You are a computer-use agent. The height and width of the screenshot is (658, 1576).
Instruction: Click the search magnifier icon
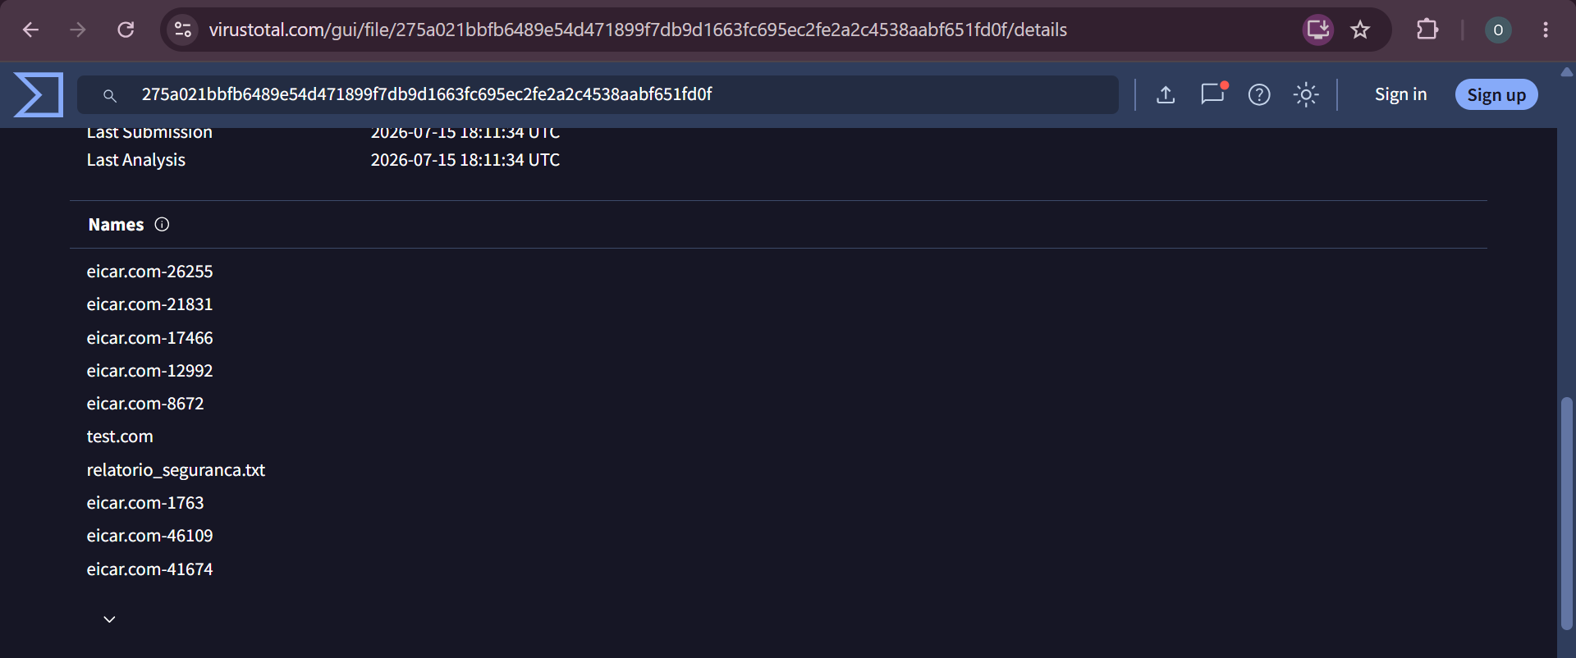coord(109,95)
